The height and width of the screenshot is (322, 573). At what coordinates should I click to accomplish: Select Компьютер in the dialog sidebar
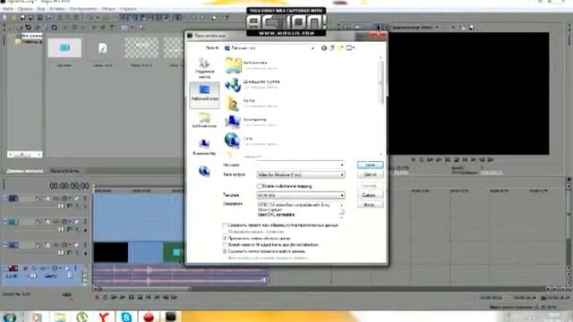tap(204, 147)
